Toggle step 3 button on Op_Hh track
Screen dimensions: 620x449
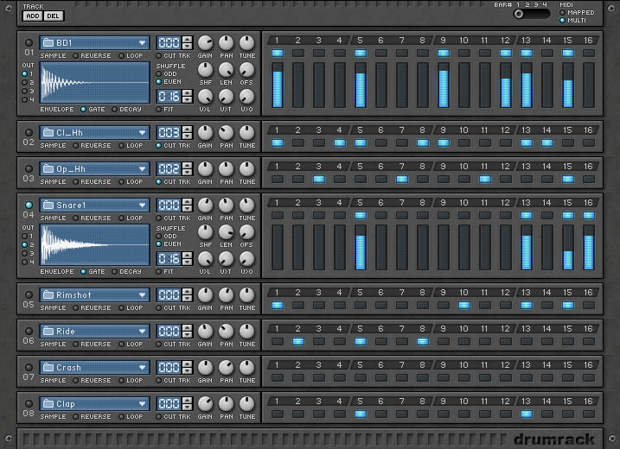pos(319,180)
